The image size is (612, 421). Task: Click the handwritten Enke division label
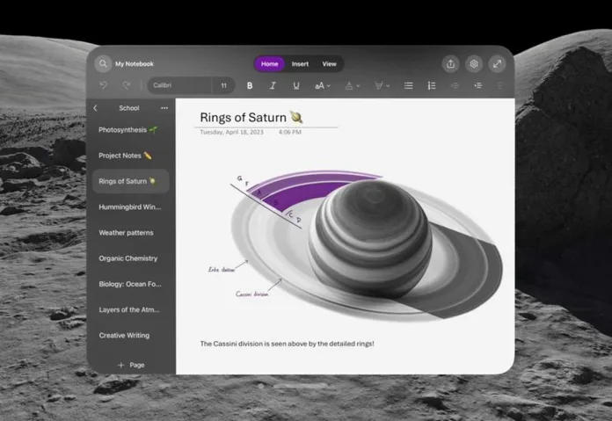(222, 269)
